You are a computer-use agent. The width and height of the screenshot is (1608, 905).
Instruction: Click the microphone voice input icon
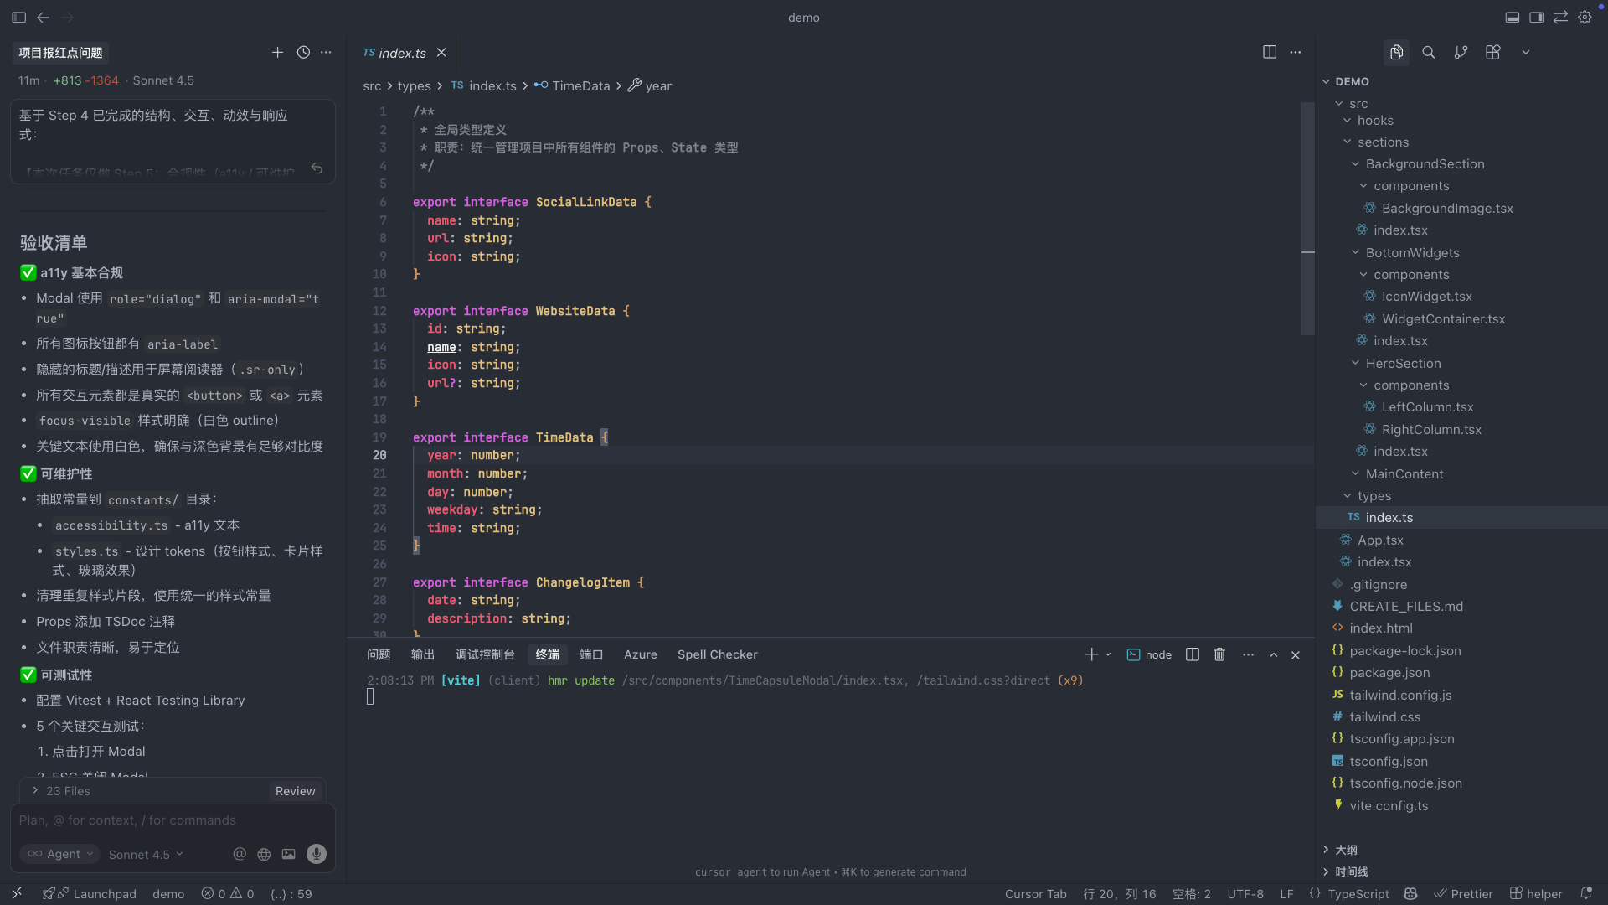pos(316,854)
